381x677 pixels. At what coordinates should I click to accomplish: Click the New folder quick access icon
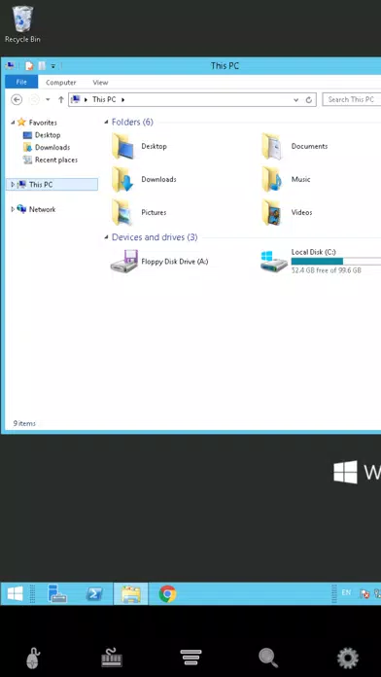click(x=42, y=66)
